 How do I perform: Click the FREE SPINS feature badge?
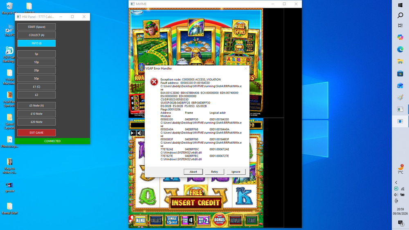[x=240, y=29]
